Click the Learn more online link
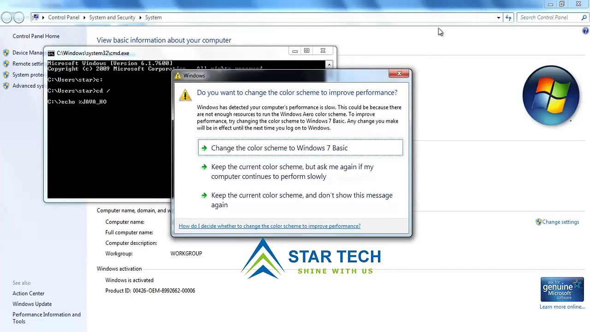This screenshot has width=590, height=332. point(562,307)
